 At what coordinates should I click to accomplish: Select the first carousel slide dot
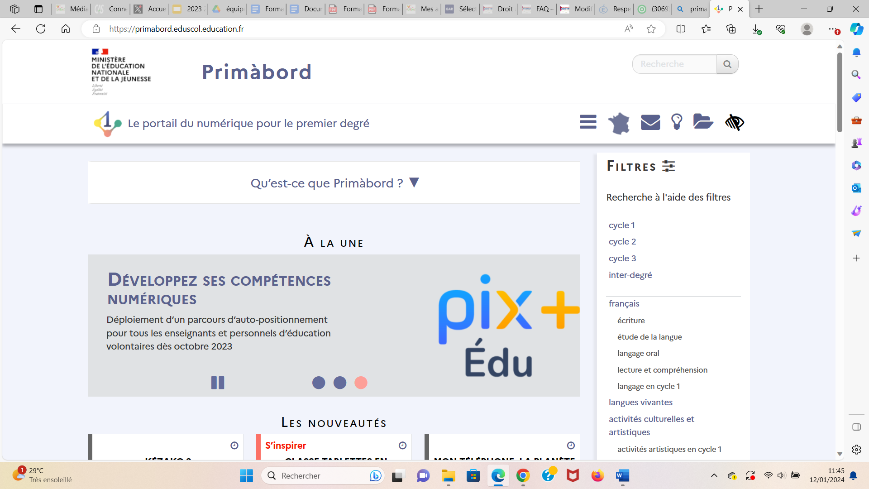(x=319, y=383)
